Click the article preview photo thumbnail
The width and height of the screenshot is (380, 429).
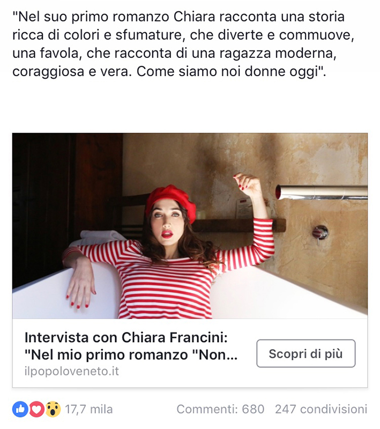[190, 226]
